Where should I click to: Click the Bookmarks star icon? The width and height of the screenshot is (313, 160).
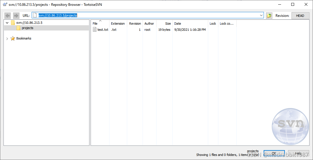[x=13, y=38]
